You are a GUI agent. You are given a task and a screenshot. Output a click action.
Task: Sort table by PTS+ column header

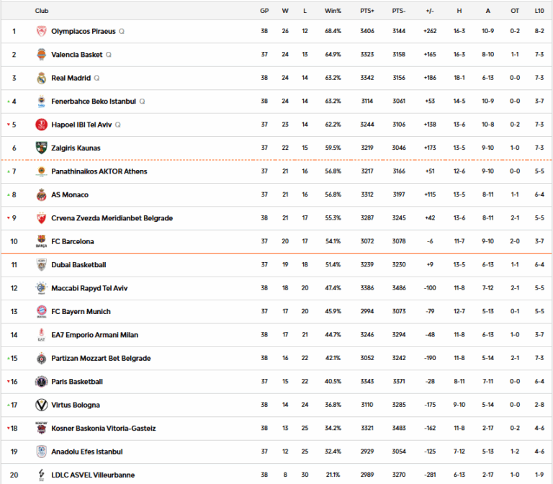(367, 11)
